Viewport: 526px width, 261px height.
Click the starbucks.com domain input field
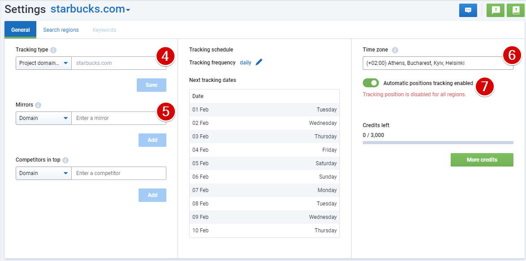(119, 63)
